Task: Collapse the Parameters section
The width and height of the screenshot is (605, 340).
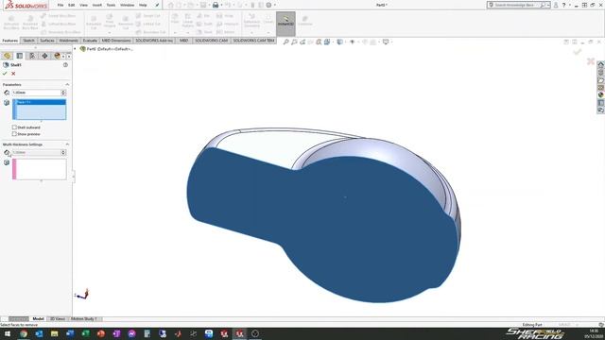Action: click(x=67, y=84)
